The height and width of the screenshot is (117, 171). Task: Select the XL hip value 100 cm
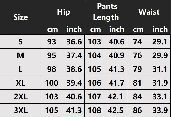point(52,83)
